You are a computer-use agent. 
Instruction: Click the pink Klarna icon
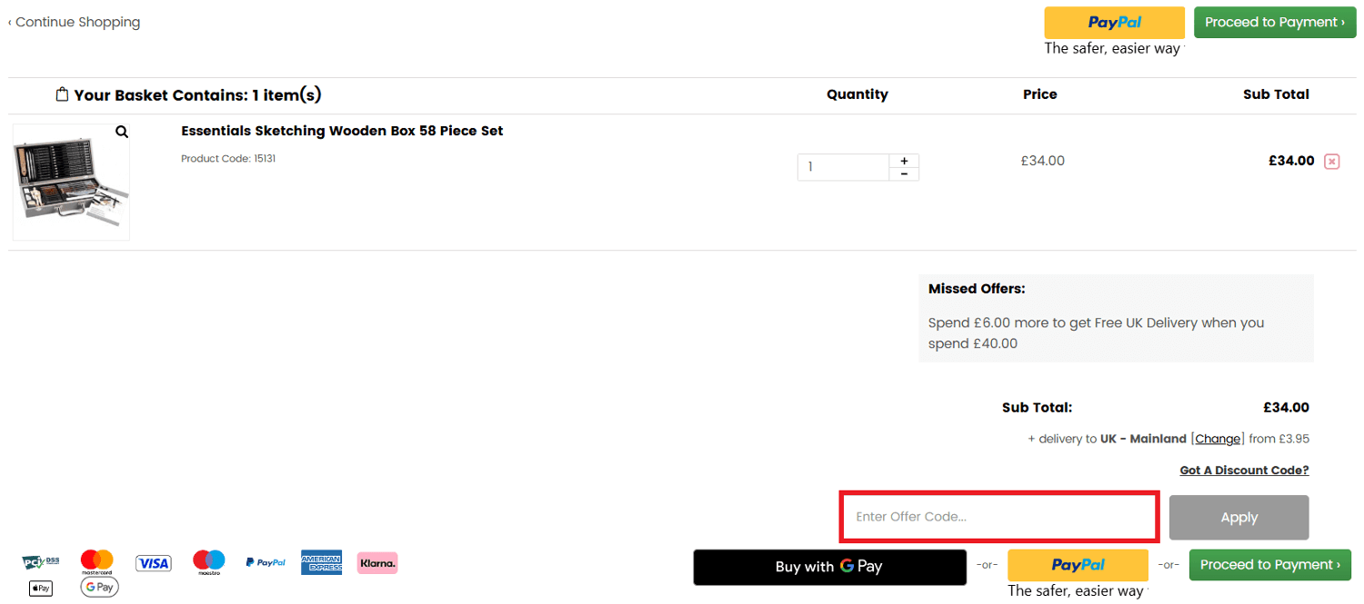377,563
